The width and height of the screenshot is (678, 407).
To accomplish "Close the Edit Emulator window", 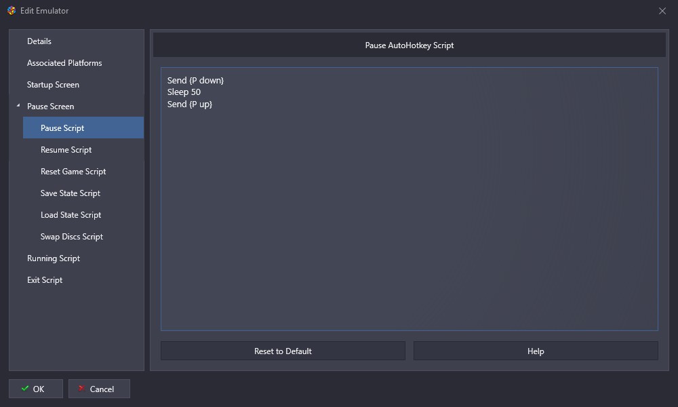I will [x=662, y=11].
